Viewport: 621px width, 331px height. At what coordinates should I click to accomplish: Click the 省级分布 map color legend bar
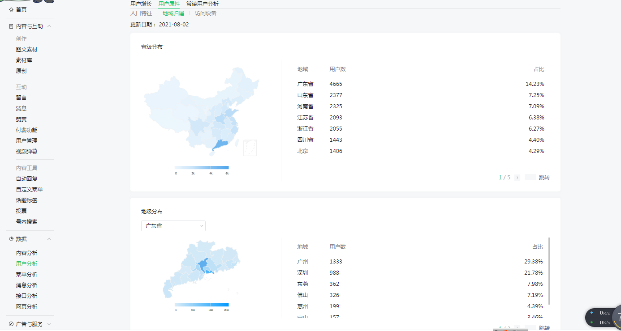click(x=202, y=168)
